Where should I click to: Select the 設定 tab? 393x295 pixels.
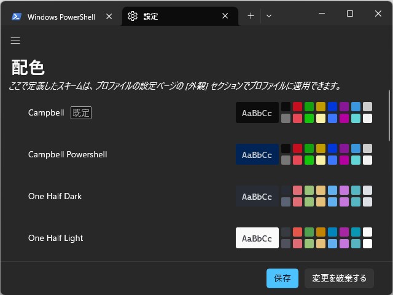coord(180,17)
